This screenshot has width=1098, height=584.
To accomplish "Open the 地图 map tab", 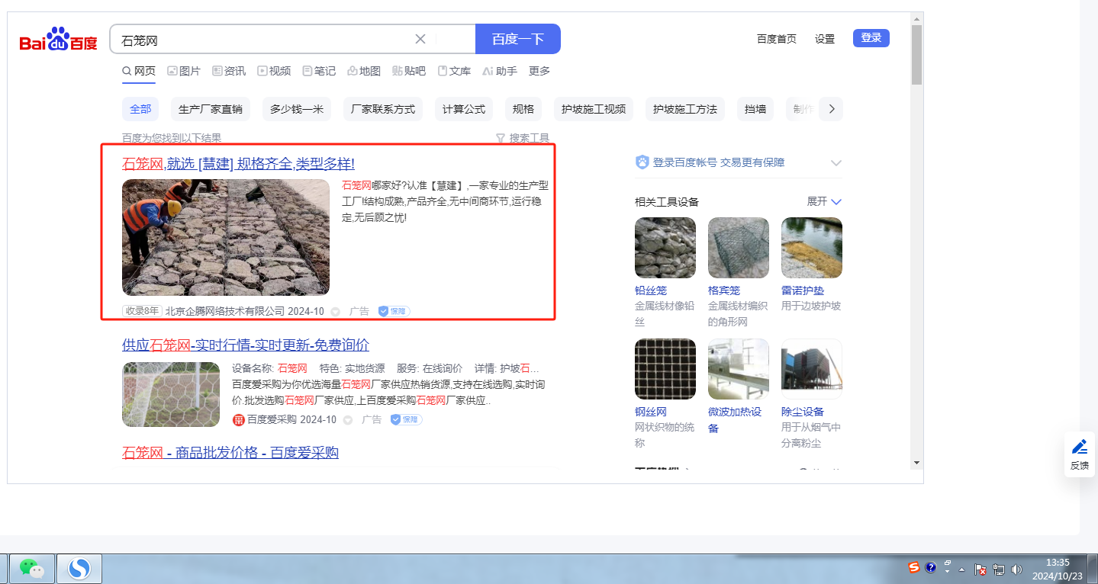I will [x=364, y=71].
